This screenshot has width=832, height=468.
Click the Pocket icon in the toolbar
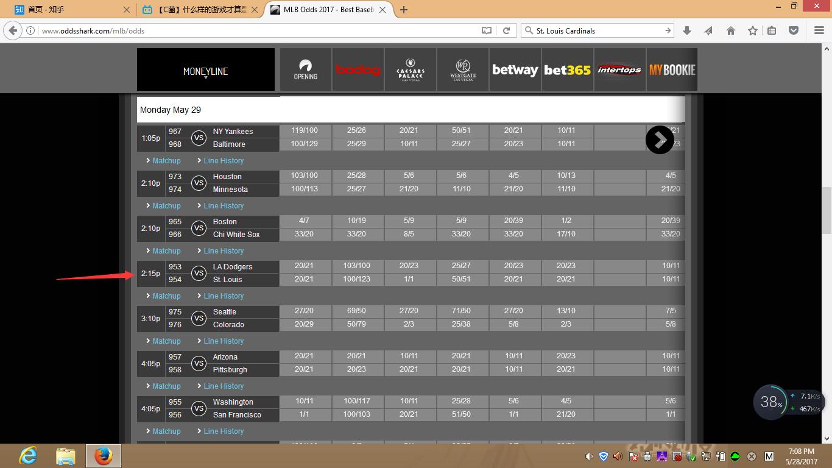[793, 30]
